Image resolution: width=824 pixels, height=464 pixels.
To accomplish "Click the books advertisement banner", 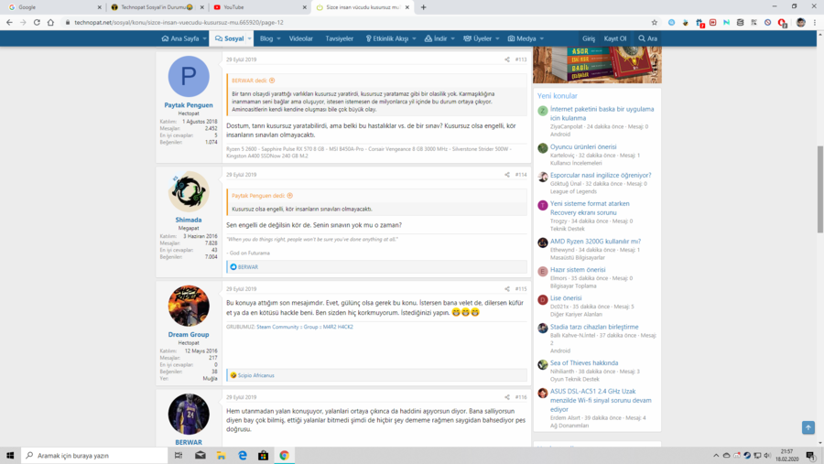I will click(597, 65).
